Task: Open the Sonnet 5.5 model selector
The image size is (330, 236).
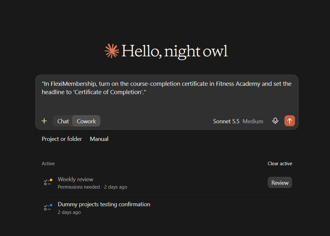Action: click(x=226, y=121)
